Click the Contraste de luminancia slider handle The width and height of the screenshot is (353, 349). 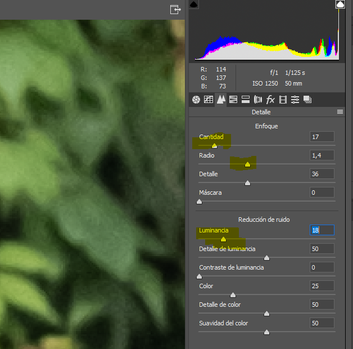(x=199, y=276)
